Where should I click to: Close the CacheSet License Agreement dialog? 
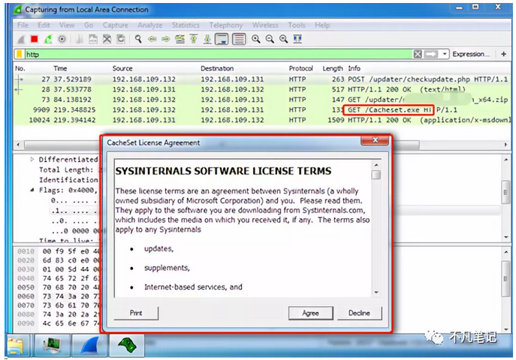tap(375, 140)
